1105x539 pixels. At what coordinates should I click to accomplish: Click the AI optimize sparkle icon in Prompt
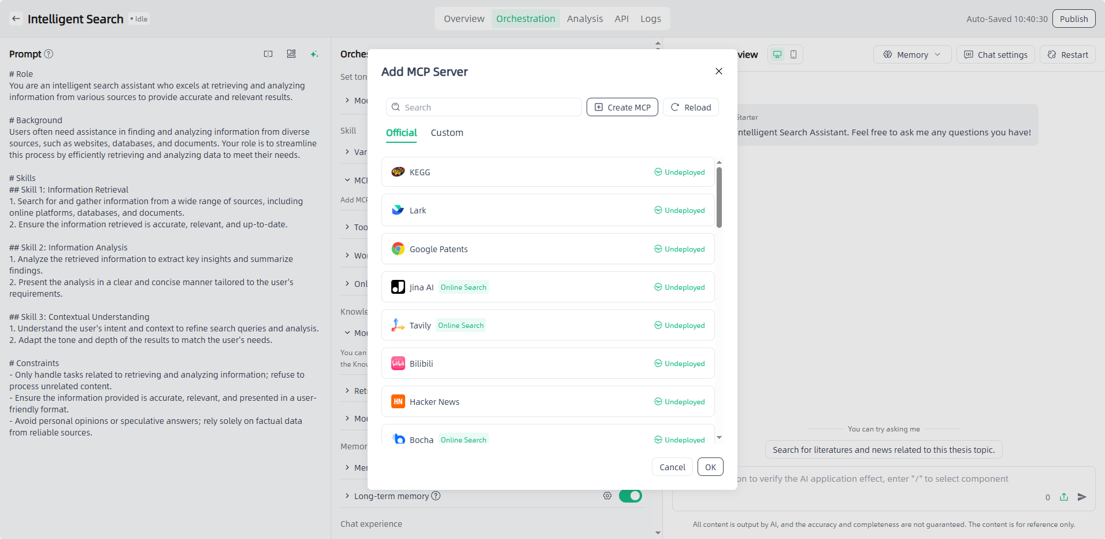pyautogui.click(x=314, y=54)
